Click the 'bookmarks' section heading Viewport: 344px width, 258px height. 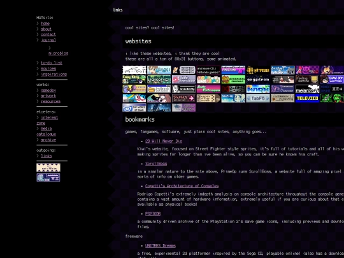(x=140, y=119)
